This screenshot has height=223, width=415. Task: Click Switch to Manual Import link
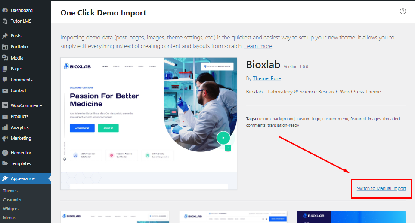coord(381,188)
